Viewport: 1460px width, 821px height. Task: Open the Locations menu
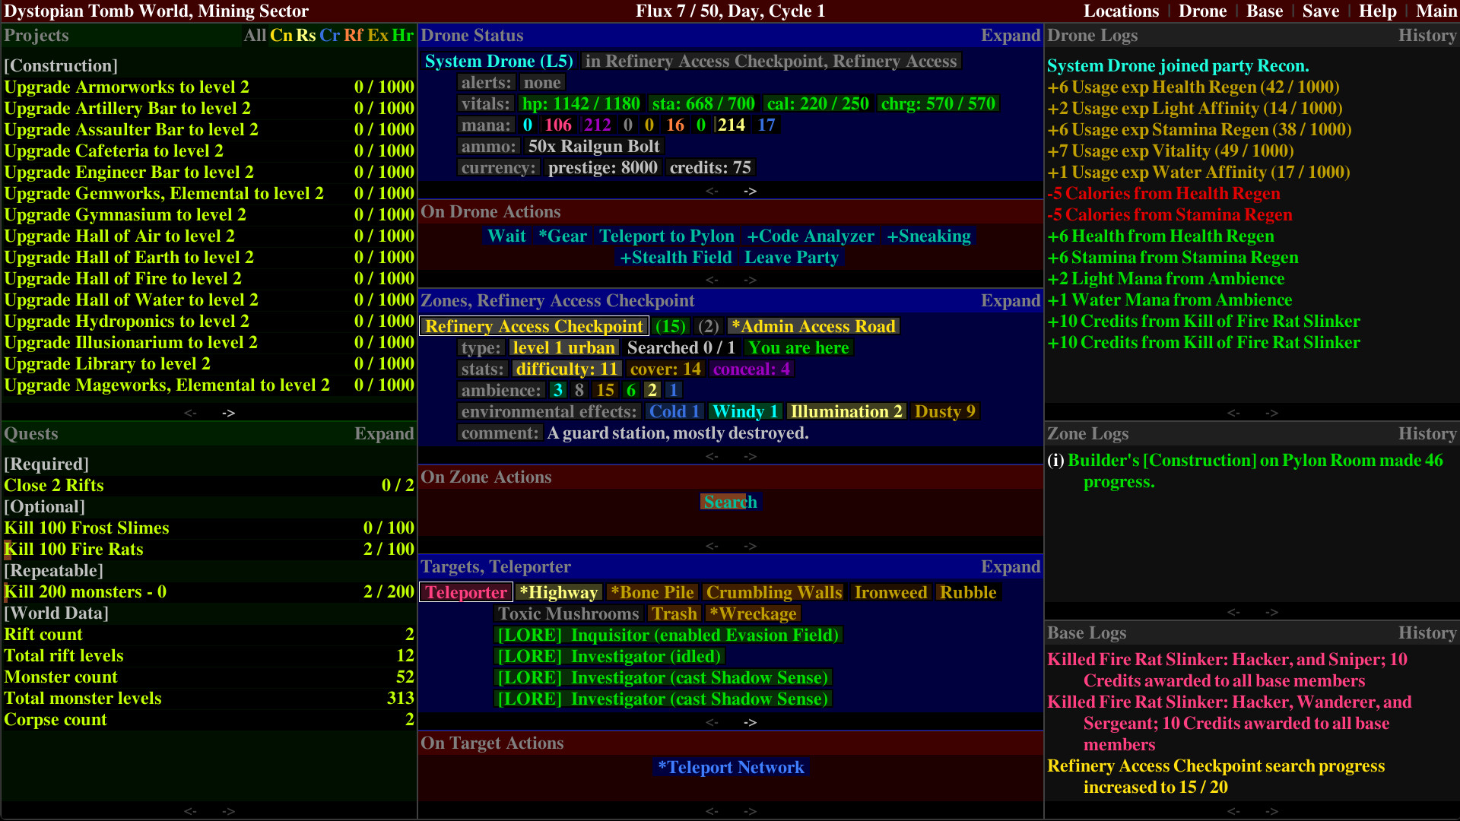[1121, 11]
